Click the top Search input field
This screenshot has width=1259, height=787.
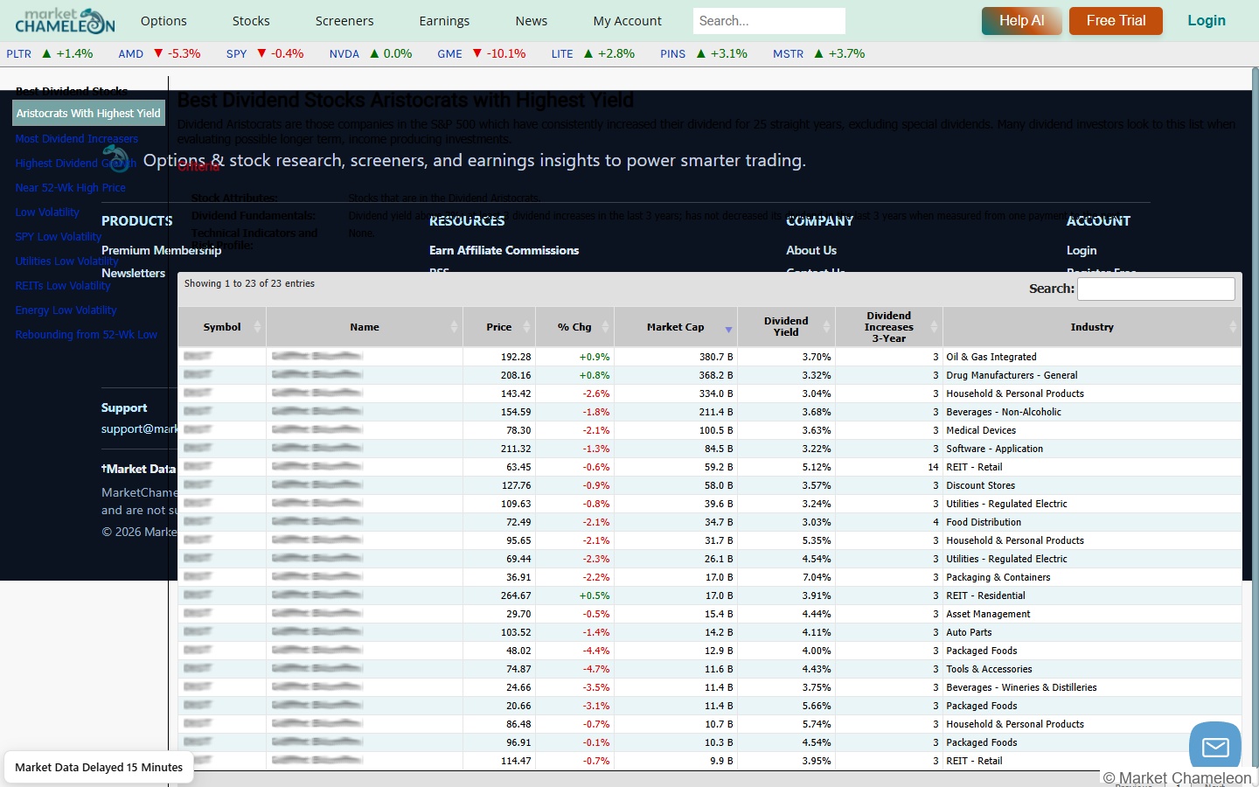[x=769, y=21]
